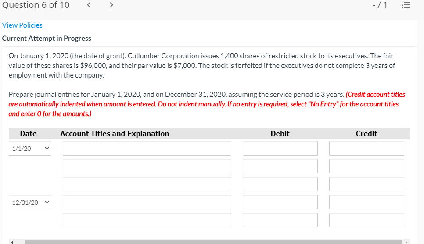Click the 'Account Titles and Explanation' column header
The image size is (424, 244).
[115, 134]
